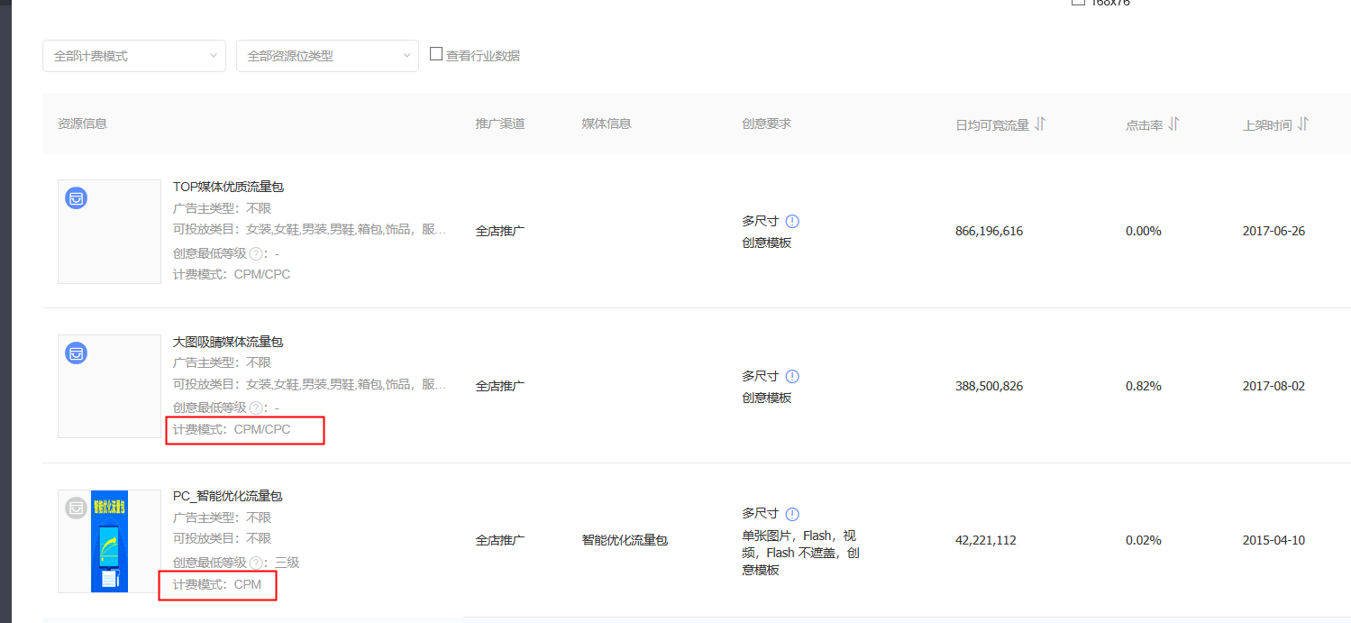Click 全店推广 in the PC_智能优化流量包 row
Viewport: 1351px width, 623px height.
tap(500, 540)
